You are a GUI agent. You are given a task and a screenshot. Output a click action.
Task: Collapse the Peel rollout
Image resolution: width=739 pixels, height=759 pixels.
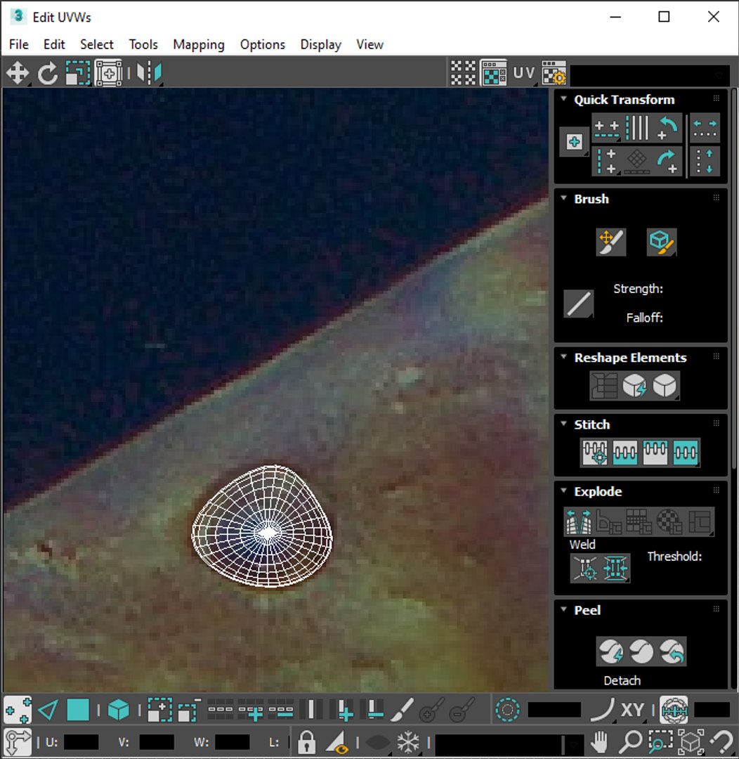pyautogui.click(x=564, y=609)
